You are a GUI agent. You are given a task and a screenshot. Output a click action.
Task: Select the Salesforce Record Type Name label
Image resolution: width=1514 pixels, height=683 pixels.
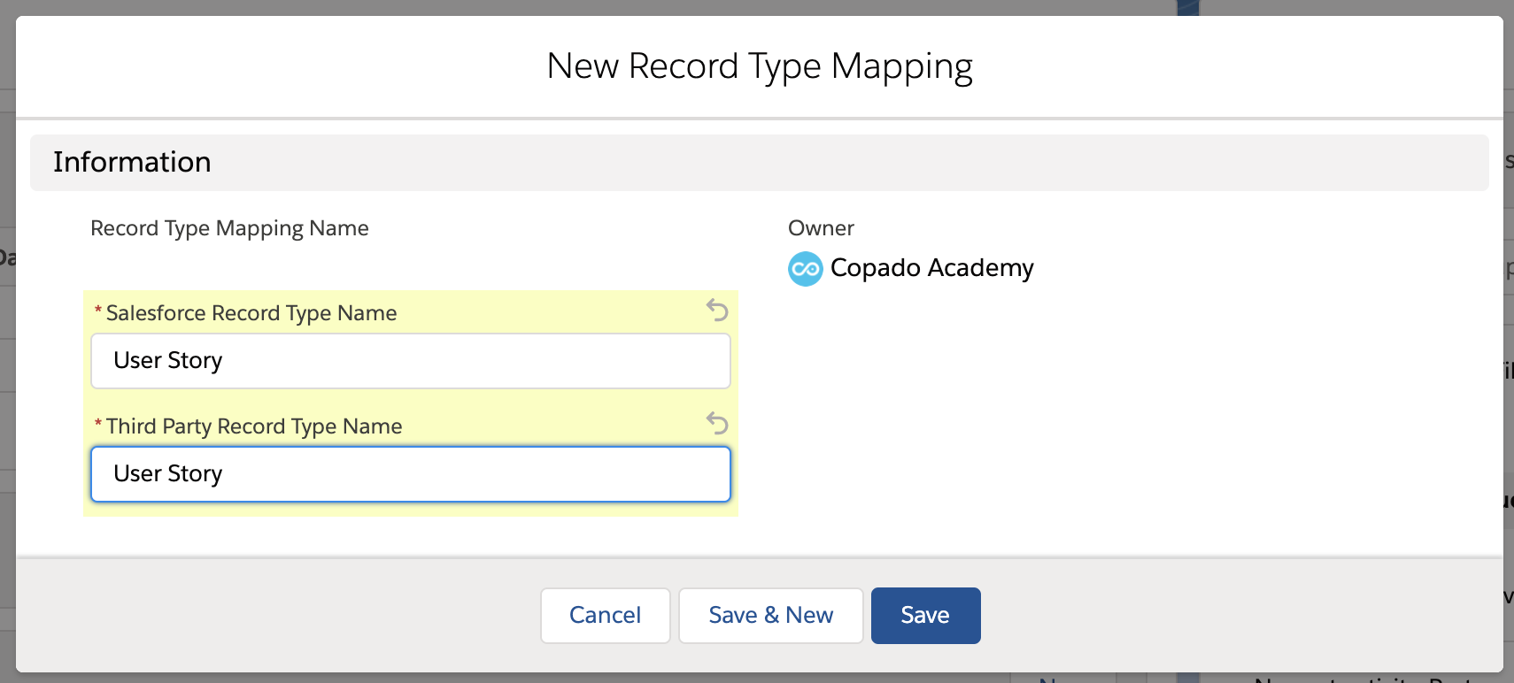(251, 313)
